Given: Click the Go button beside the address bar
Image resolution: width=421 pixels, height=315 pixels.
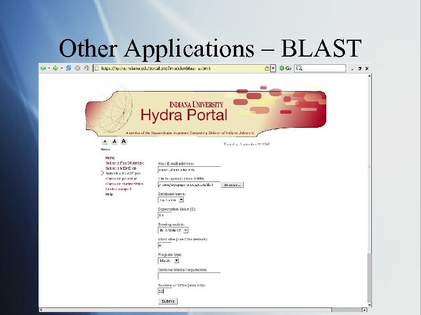Looking at the screenshot, I should (285, 68).
